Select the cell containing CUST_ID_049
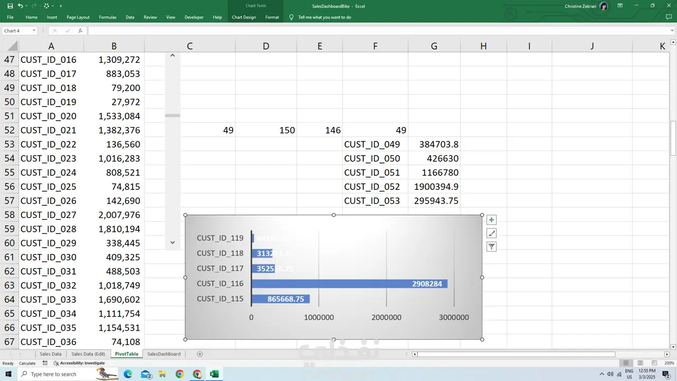This screenshot has height=381, width=677. (x=375, y=144)
